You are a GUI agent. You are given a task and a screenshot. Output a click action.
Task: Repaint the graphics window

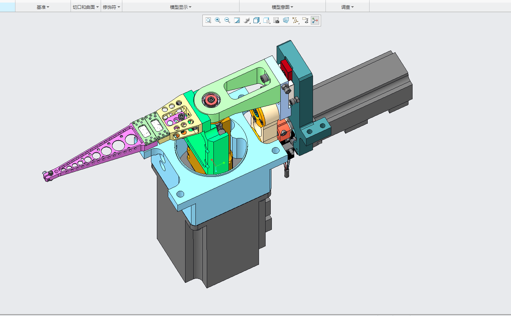coord(237,21)
